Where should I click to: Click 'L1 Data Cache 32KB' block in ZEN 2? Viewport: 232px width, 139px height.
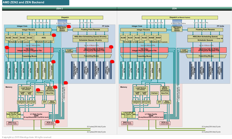point(36,116)
